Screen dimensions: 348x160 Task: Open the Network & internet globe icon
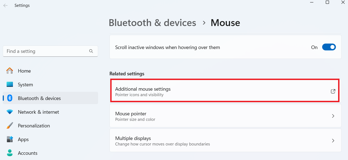(x=10, y=112)
